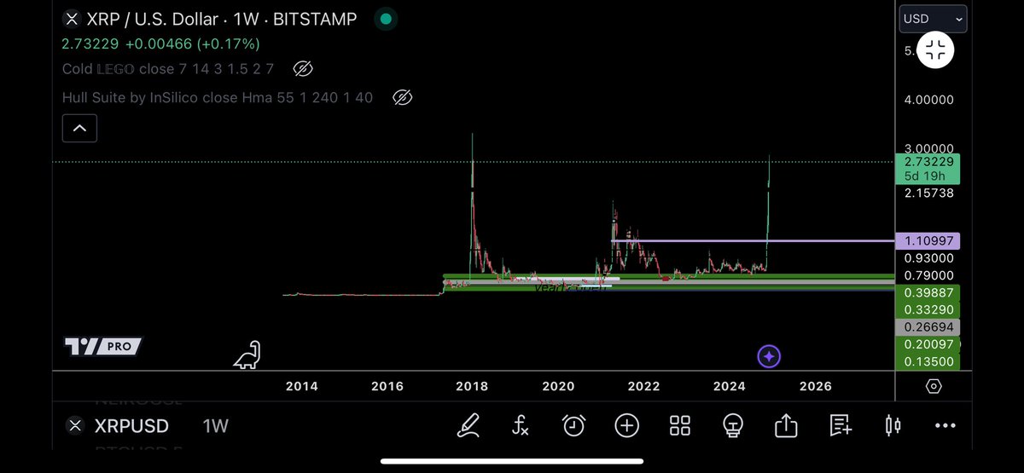Viewport: 1024px width, 473px height.
Task: Tap the iOS home indicator bar
Action: [512, 461]
